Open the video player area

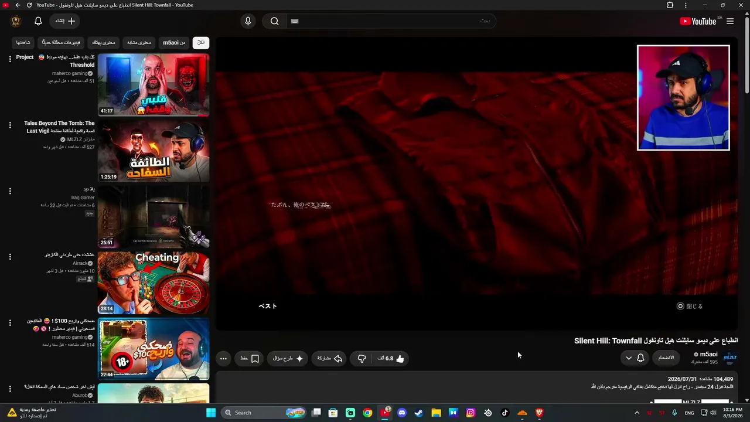[x=477, y=184]
